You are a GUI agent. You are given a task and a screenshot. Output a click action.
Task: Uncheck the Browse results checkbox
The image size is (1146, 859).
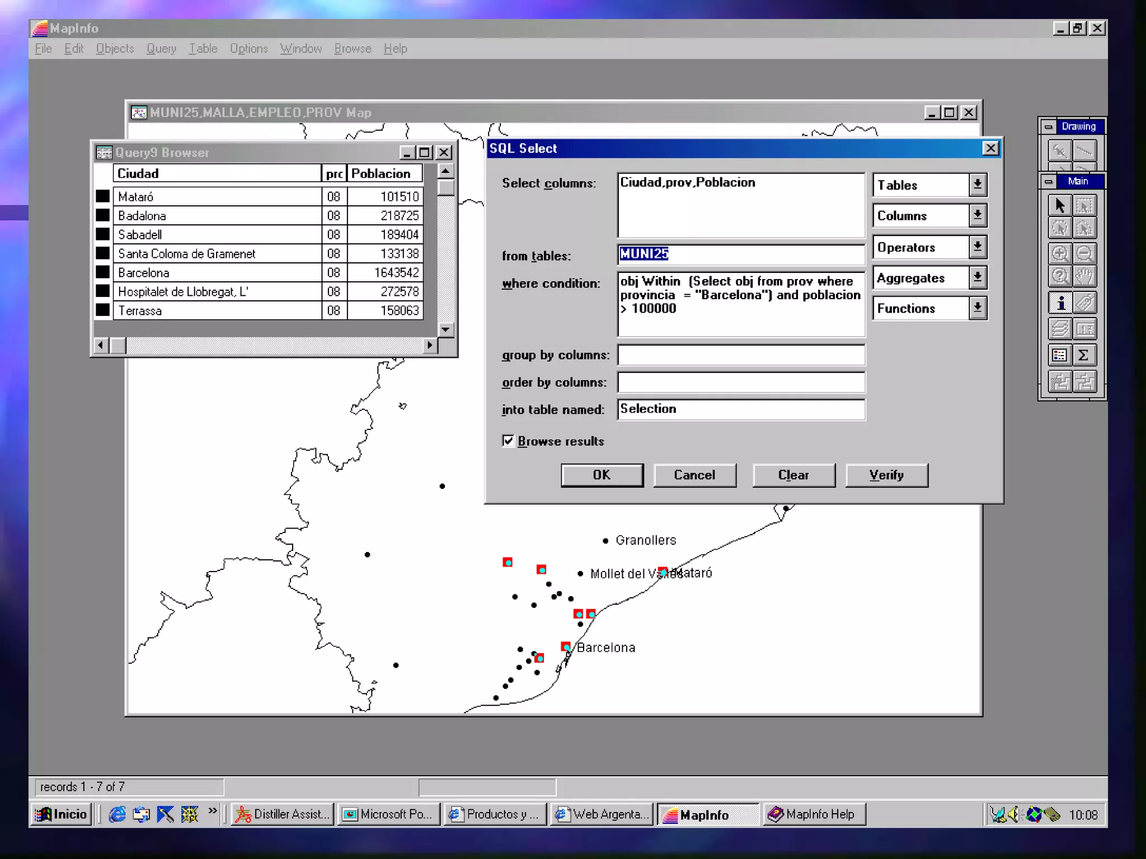(508, 441)
